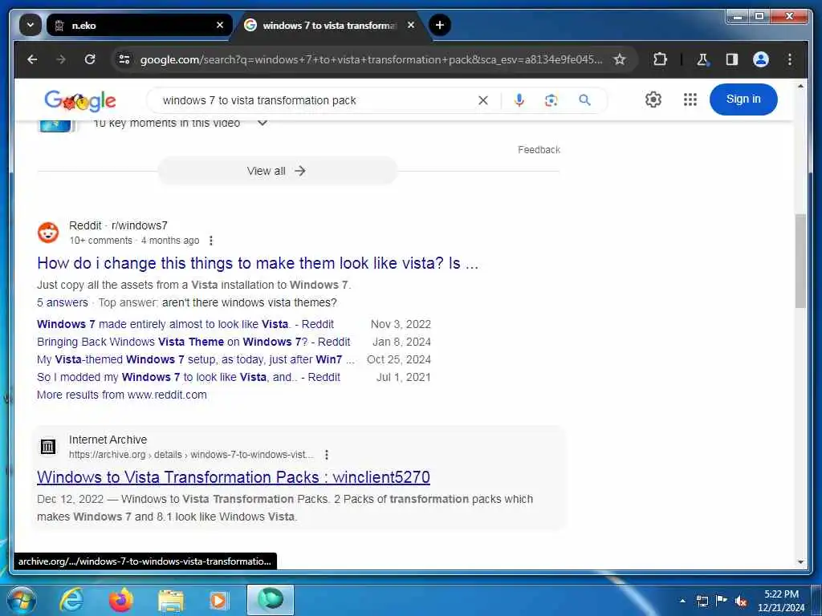822x616 pixels.
Task: Open Google quick settings gear
Action: 653,99
